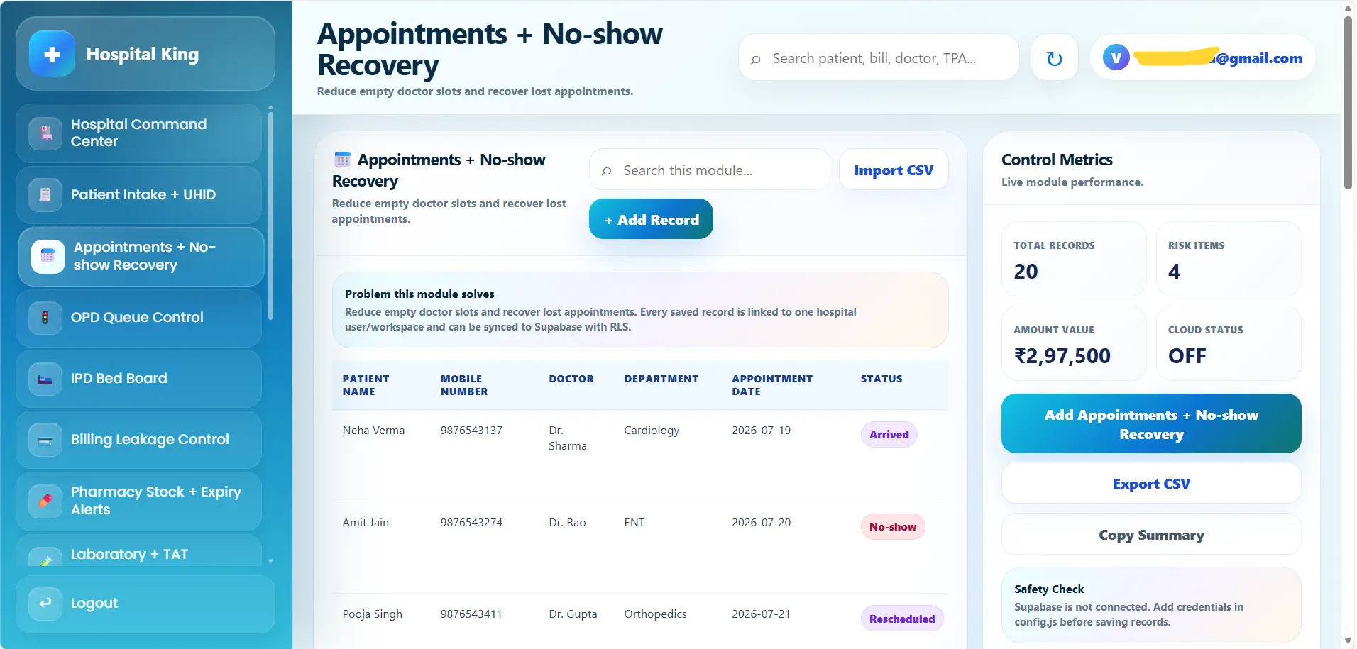
Task: Click the Hospital King plus logo icon
Action: click(52, 54)
